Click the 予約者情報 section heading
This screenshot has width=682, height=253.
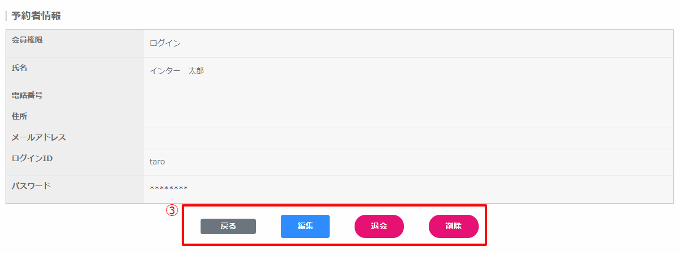[x=36, y=16]
